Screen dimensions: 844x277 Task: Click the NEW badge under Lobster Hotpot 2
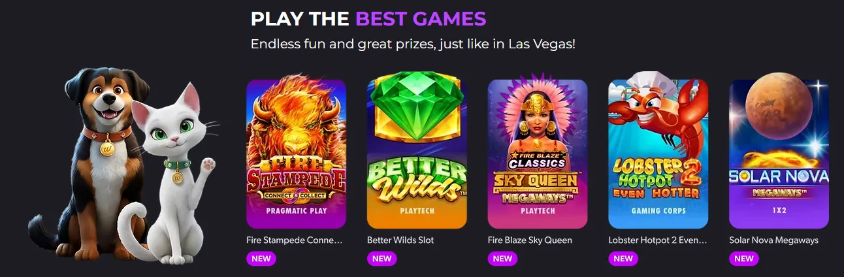[623, 259]
